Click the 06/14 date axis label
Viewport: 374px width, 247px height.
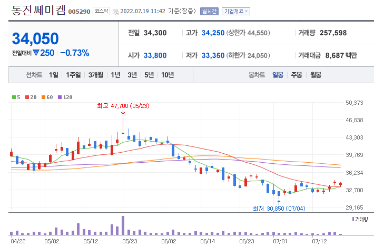[x=208, y=241]
